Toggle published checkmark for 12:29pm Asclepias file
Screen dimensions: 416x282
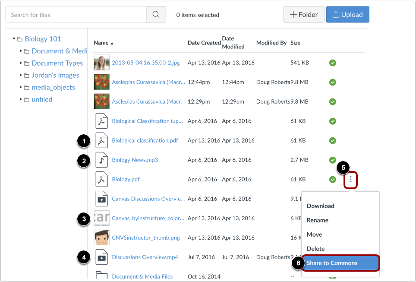pyautogui.click(x=332, y=101)
